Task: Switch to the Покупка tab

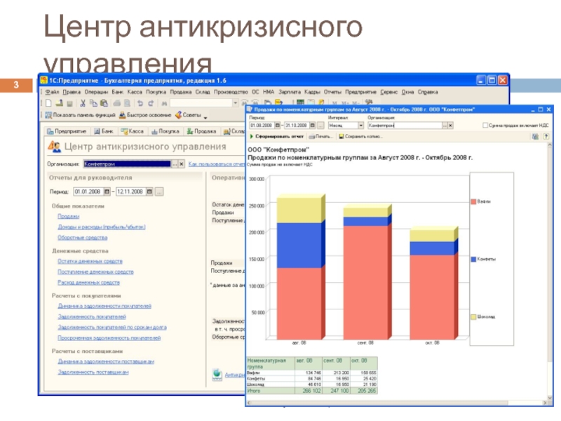Action: click(165, 131)
